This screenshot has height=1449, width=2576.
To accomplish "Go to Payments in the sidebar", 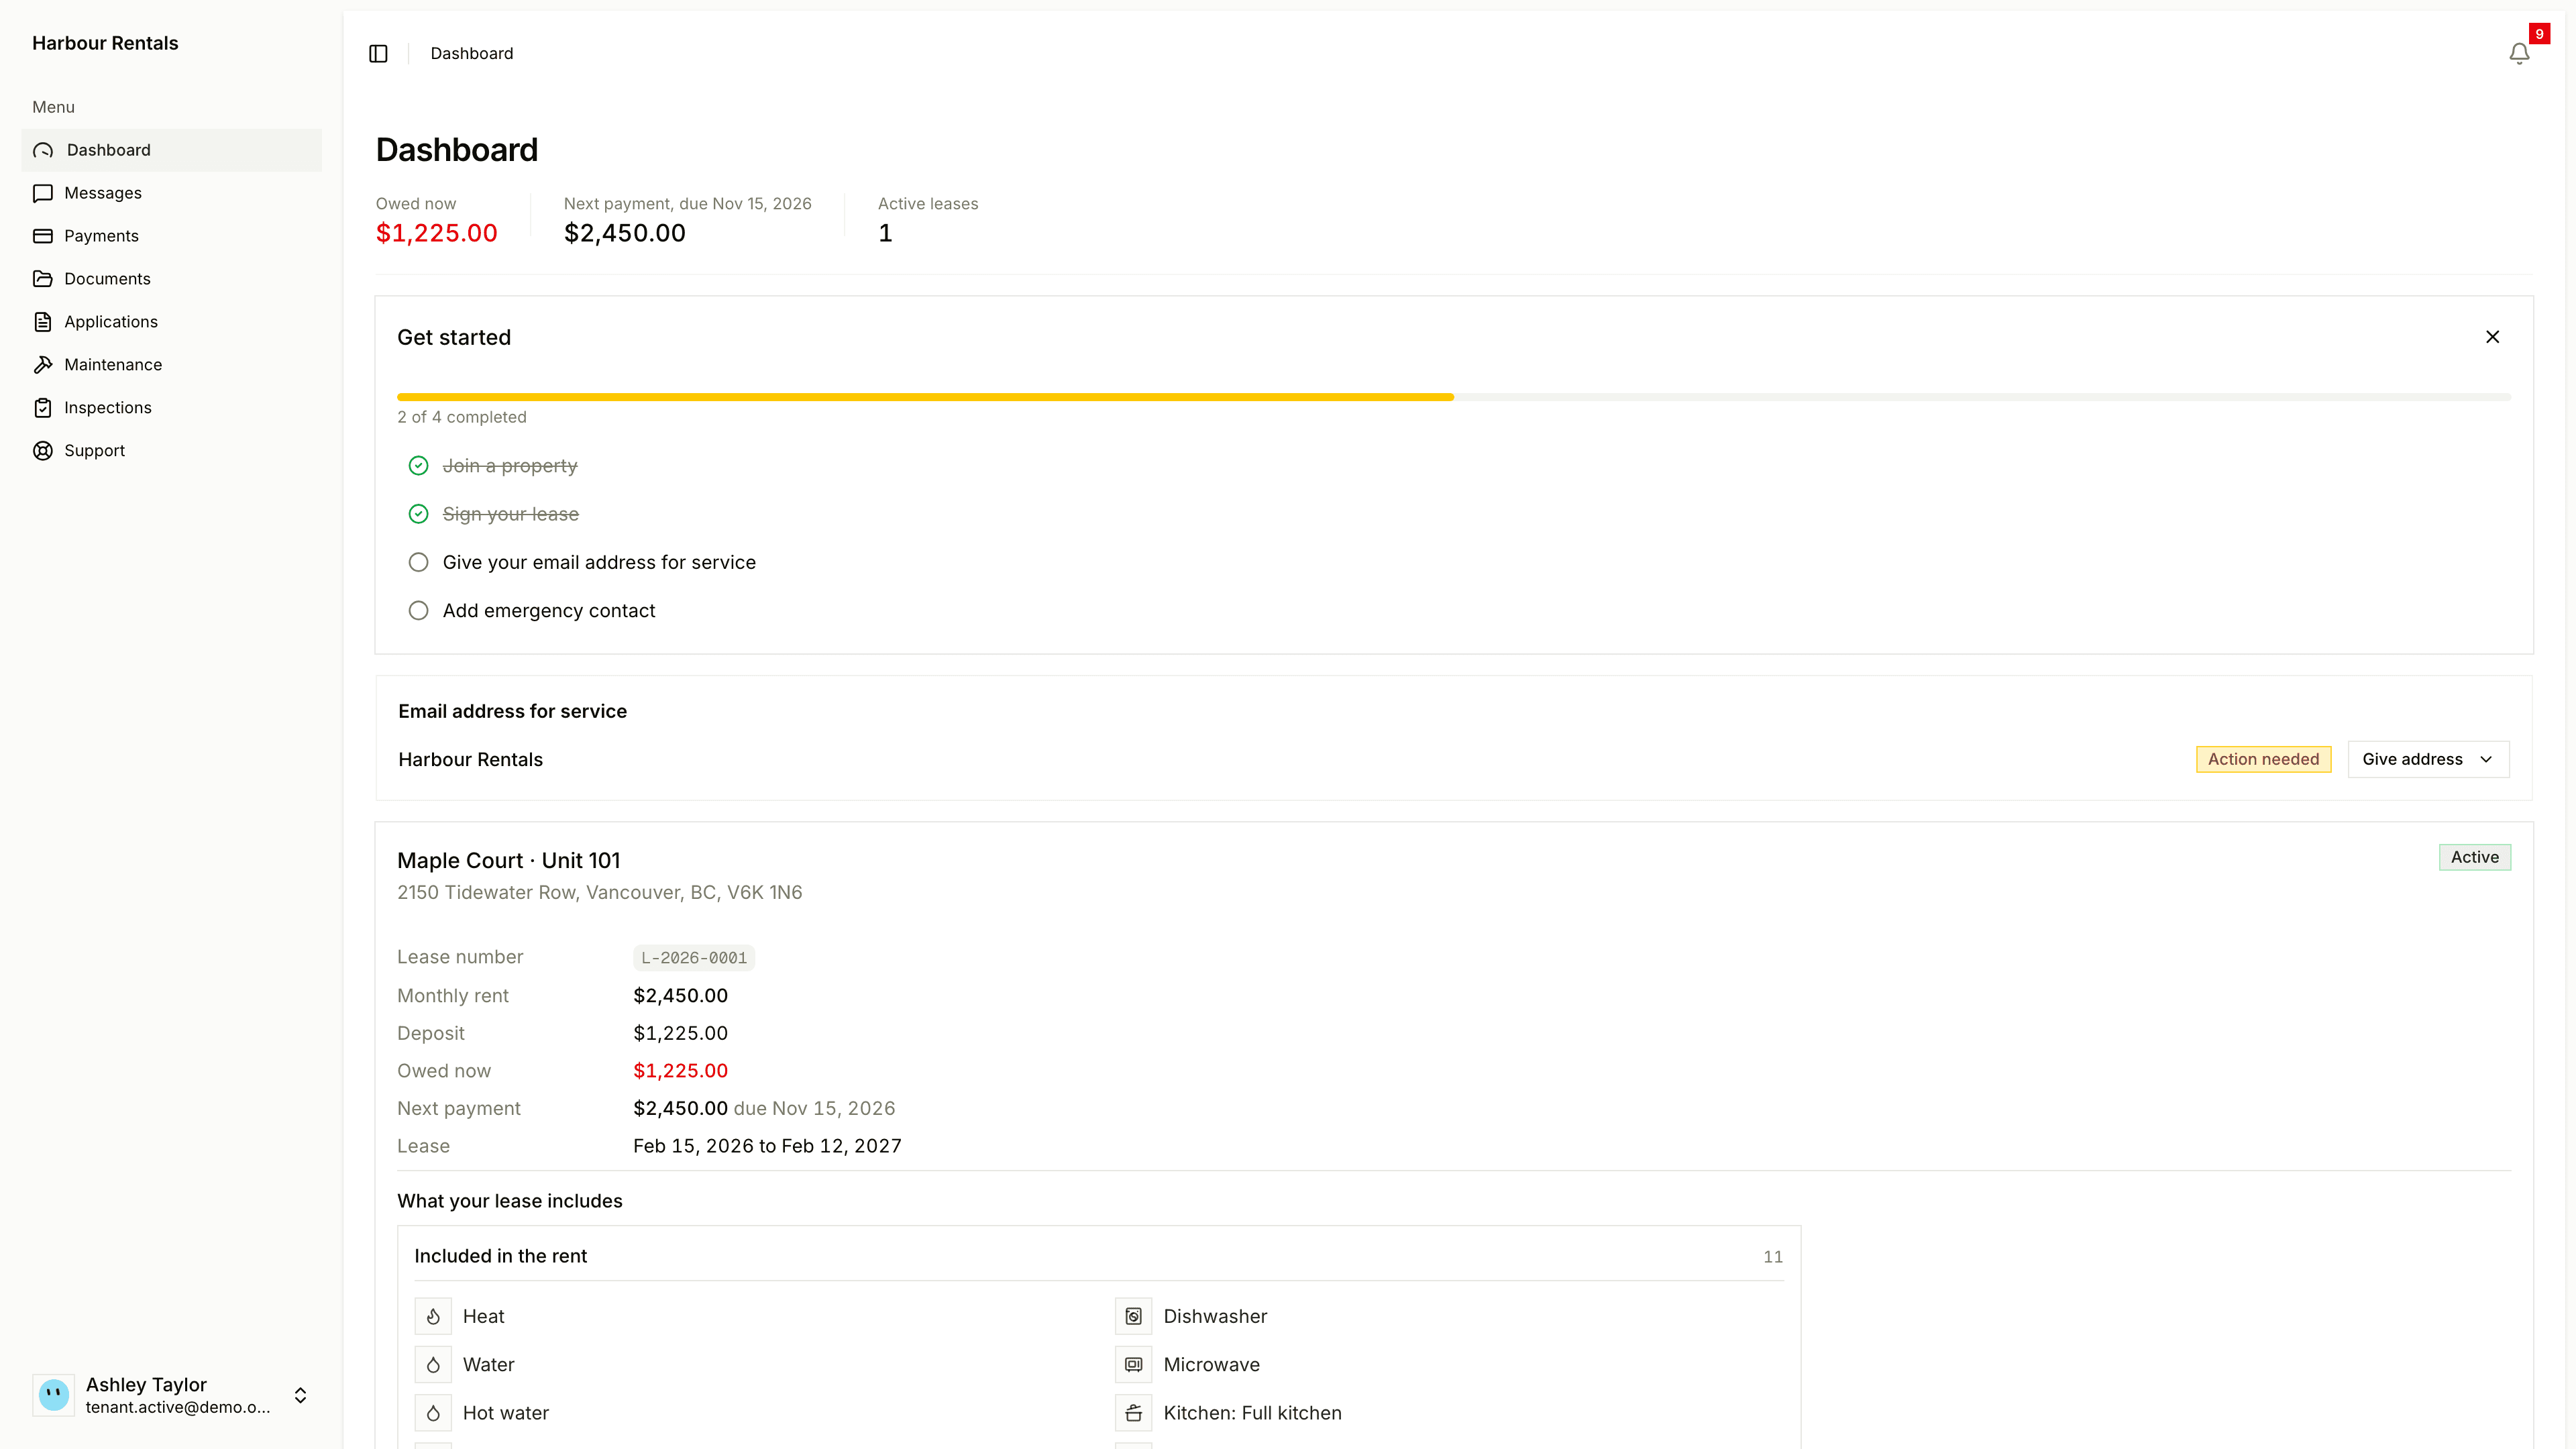I will click(172, 236).
